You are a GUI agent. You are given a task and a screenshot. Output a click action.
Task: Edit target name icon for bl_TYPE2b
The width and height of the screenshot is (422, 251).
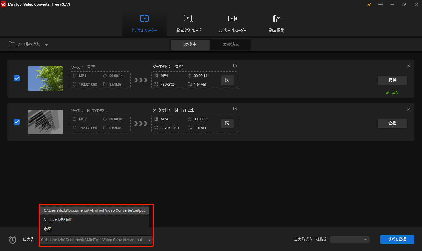tap(235, 109)
